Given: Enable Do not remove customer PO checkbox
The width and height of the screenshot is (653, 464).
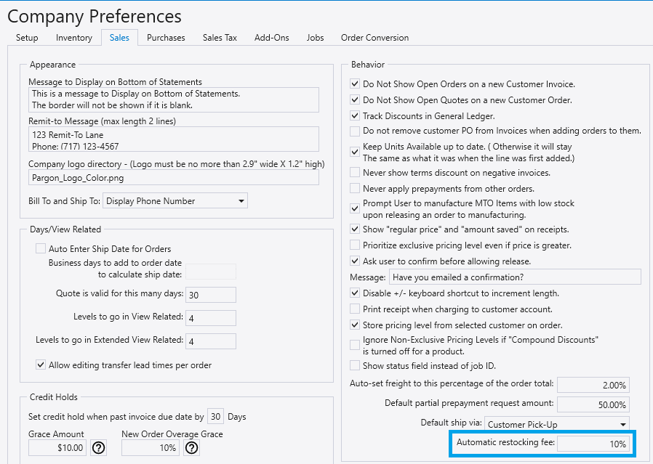Looking at the screenshot, I should tap(355, 131).
